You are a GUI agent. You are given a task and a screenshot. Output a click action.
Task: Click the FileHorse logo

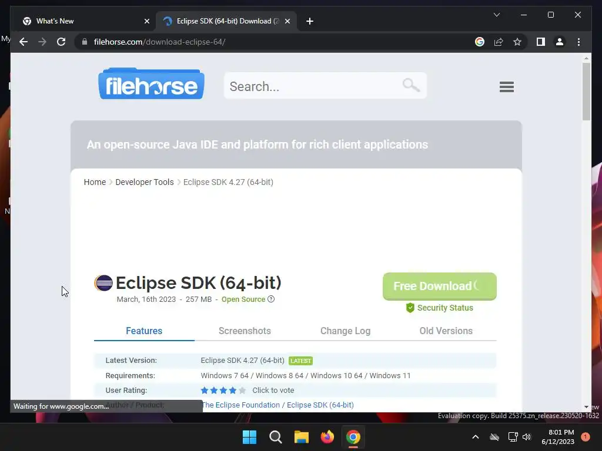click(x=151, y=84)
